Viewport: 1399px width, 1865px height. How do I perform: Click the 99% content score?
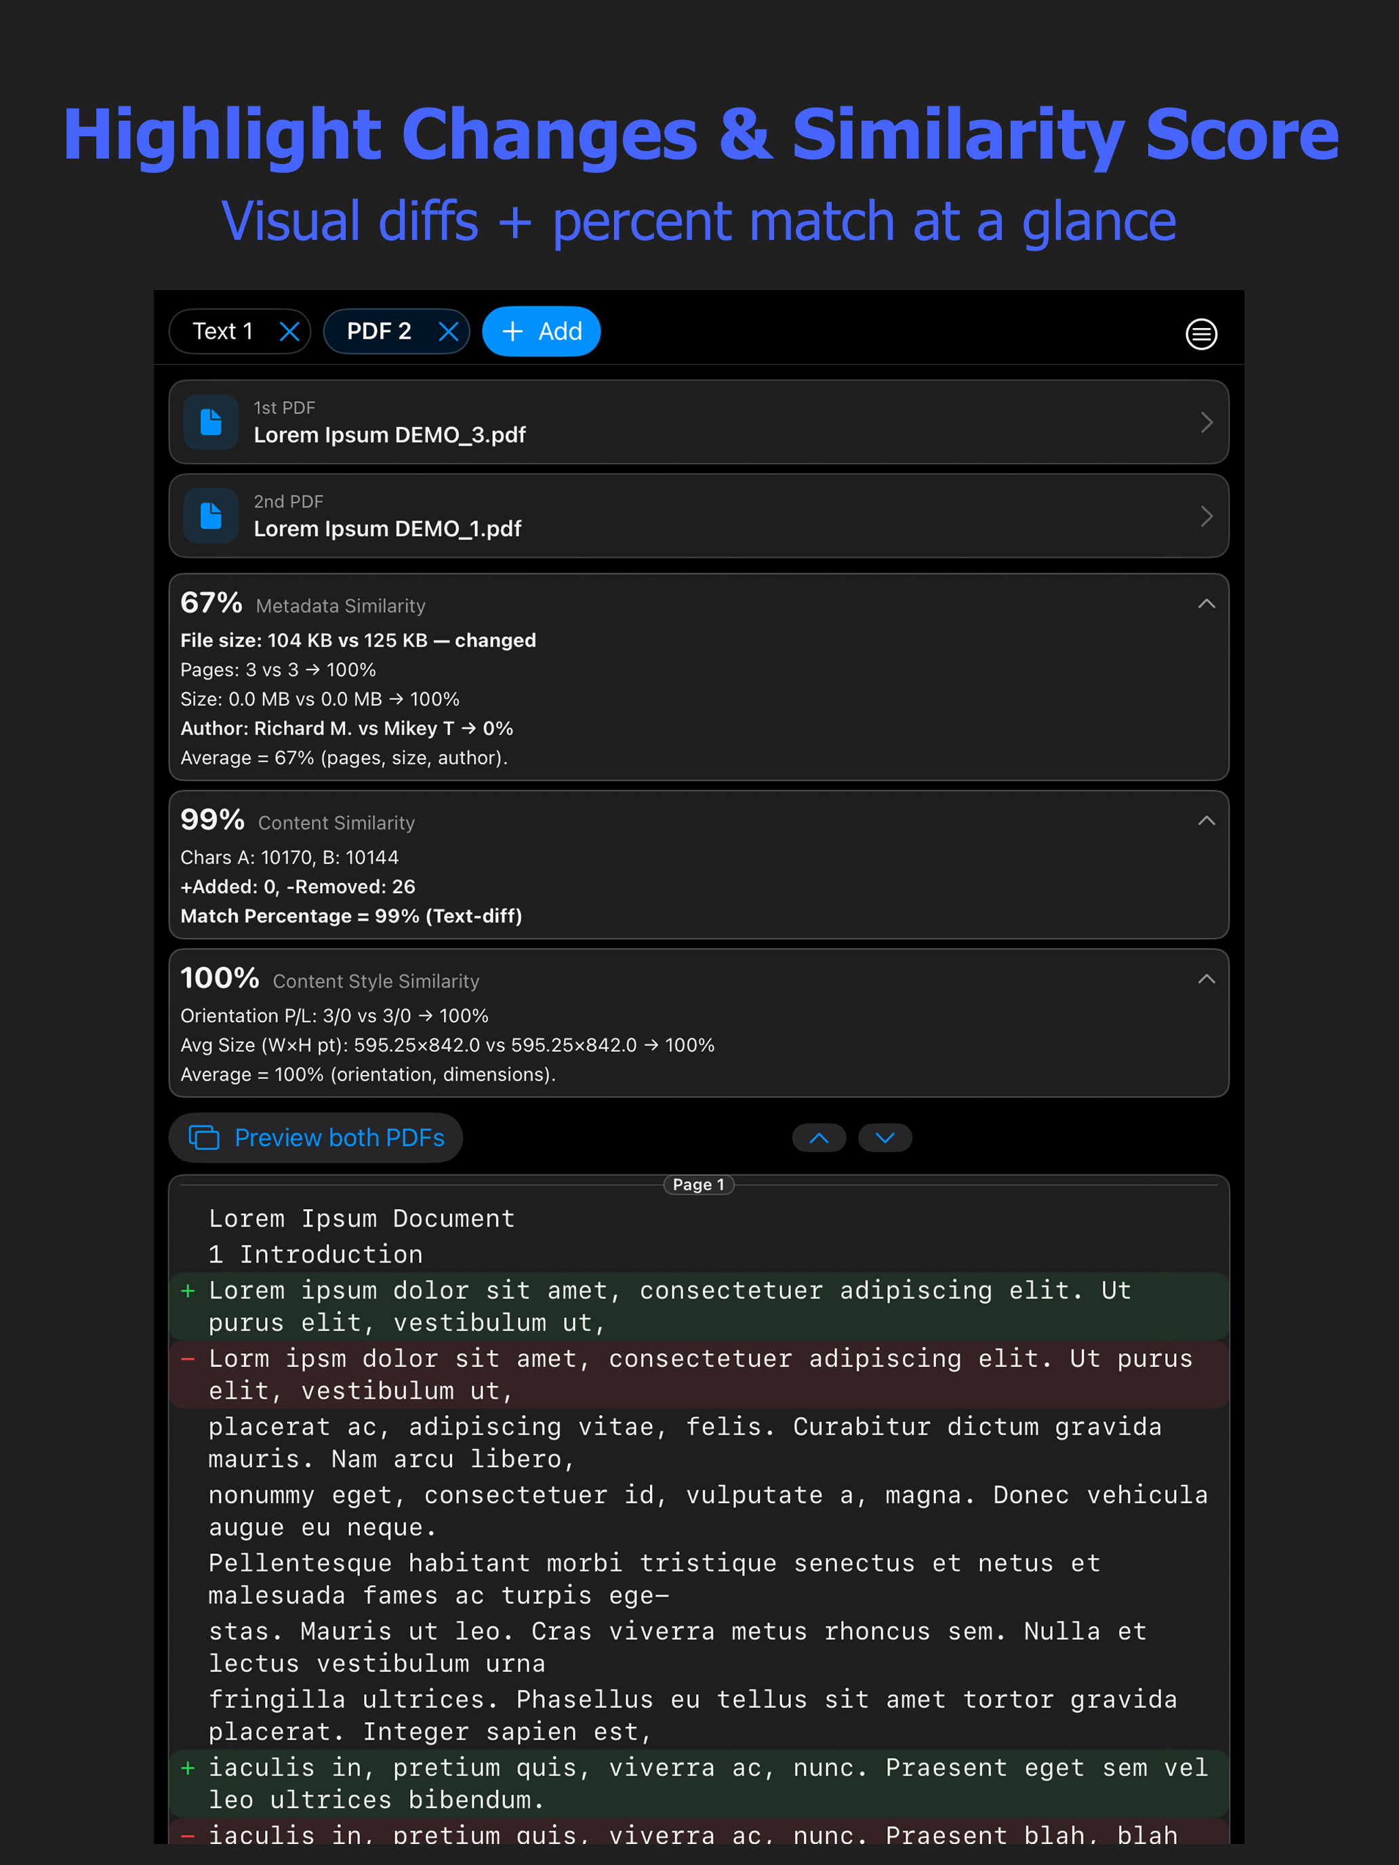tap(213, 819)
